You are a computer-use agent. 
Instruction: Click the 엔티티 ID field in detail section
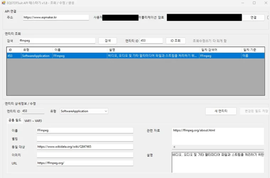tap(33, 111)
